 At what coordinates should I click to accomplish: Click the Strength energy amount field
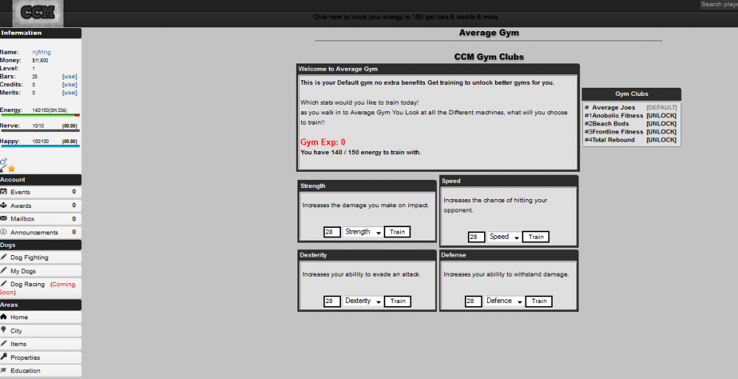coord(331,232)
